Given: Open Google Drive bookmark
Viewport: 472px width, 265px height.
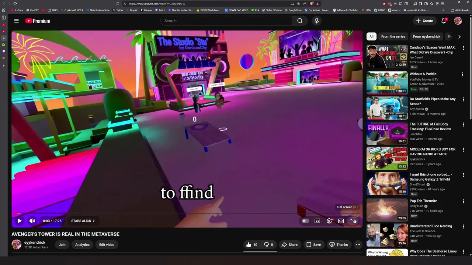Looking at the screenshot, I should click(293, 10).
